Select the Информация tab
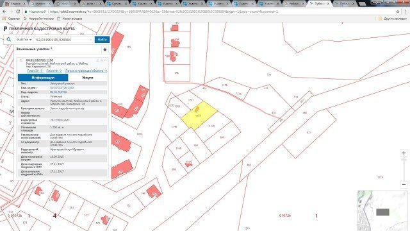 pyautogui.click(x=43, y=78)
